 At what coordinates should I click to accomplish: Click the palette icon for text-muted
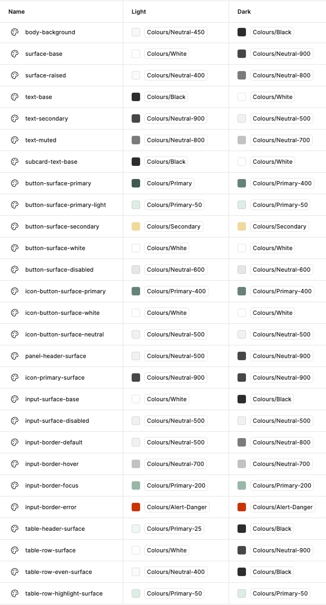pyautogui.click(x=14, y=140)
